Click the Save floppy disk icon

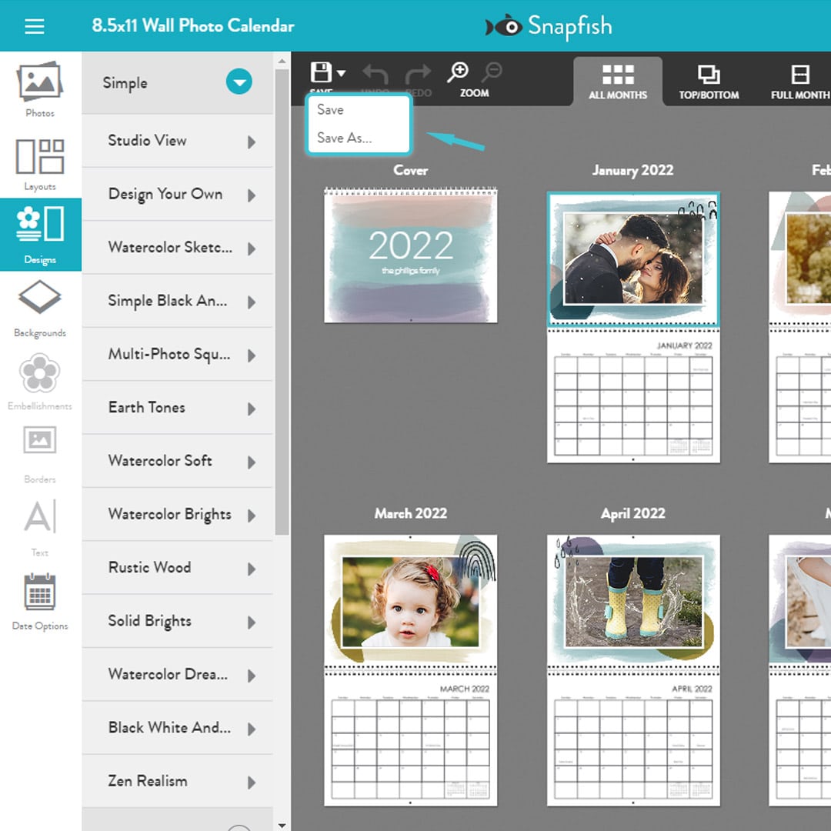pos(321,73)
